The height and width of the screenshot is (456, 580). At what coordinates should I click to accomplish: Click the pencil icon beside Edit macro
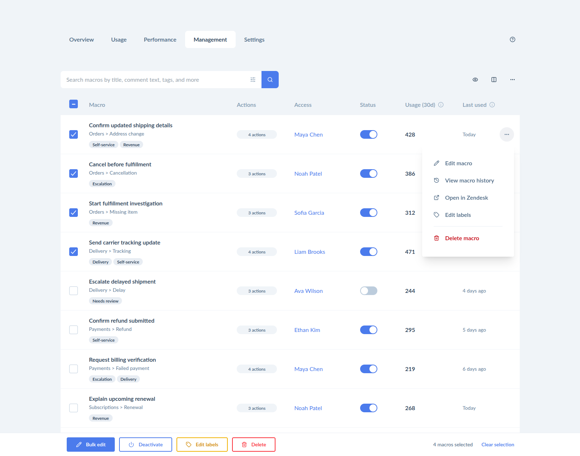coord(437,163)
